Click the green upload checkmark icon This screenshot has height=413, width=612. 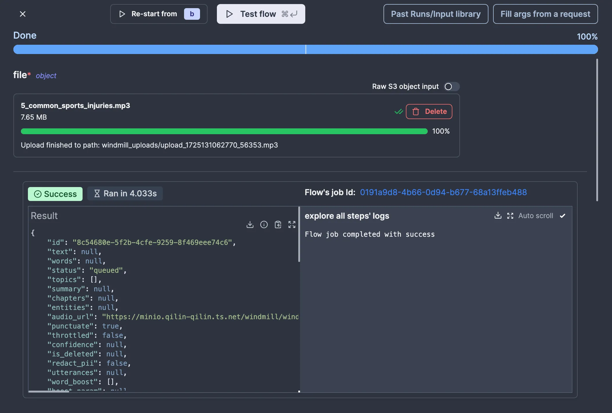399,112
